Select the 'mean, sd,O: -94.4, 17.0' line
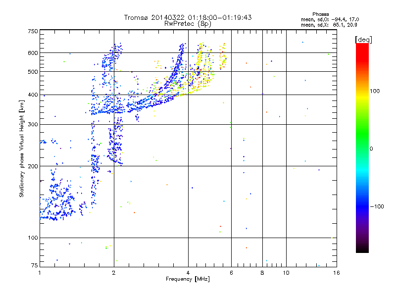Screen dimensions: 396x297 click(330, 19)
